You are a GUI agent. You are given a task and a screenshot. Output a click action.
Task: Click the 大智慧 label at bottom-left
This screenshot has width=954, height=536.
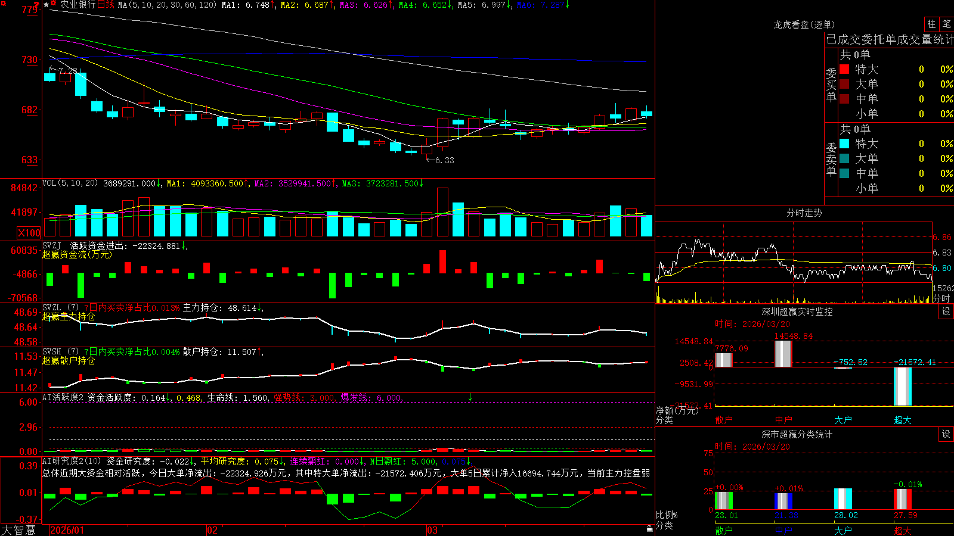coord(18,530)
